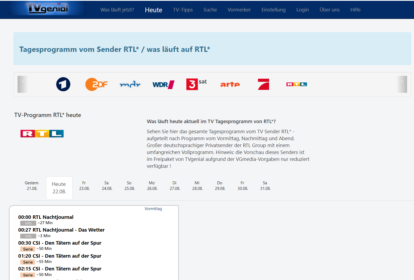The image size is (414, 280).
Task: Select the 3sat channel logo
Action: pyautogui.click(x=196, y=84)
